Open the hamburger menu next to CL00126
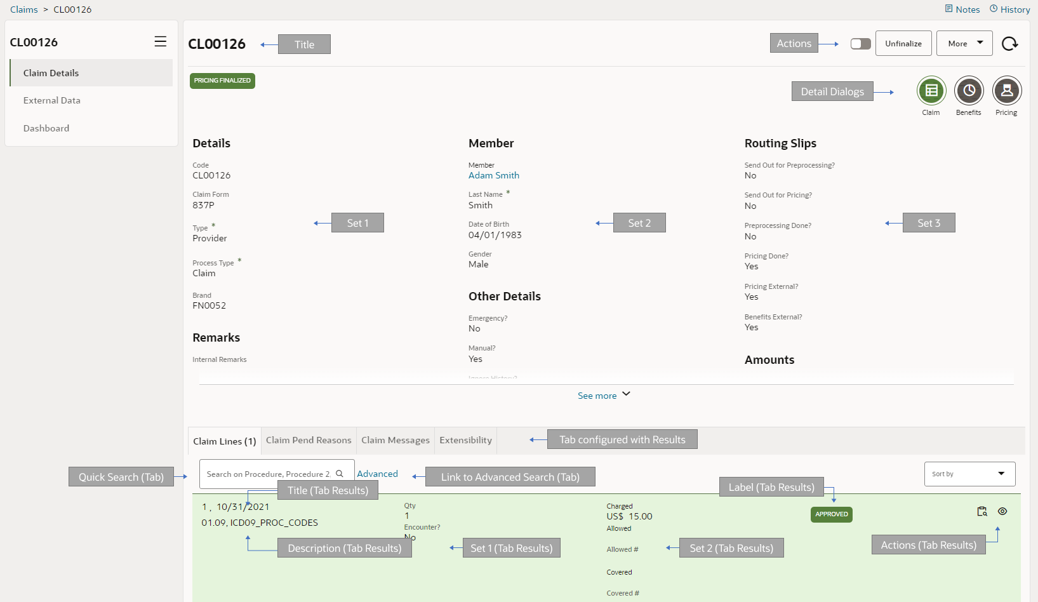The image size is (1038, 602). [x=160, y=41]
